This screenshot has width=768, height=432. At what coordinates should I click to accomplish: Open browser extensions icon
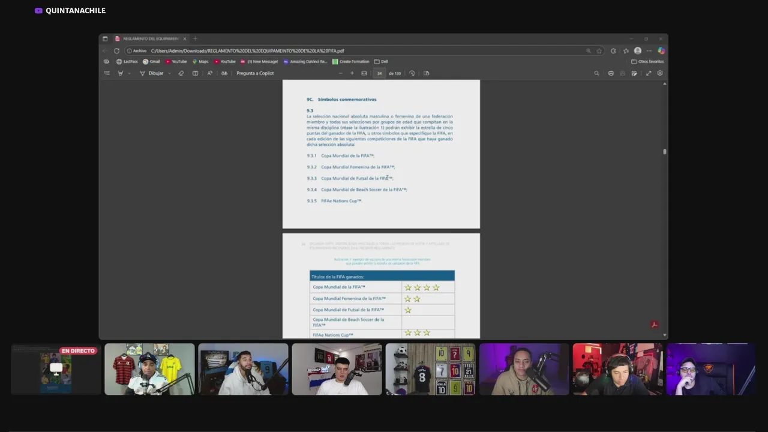[x=613, y=51]
